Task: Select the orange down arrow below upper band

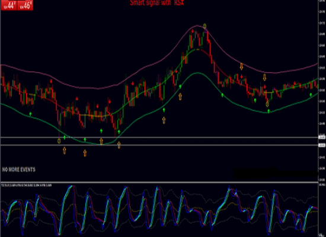Action: coord(241,66)
